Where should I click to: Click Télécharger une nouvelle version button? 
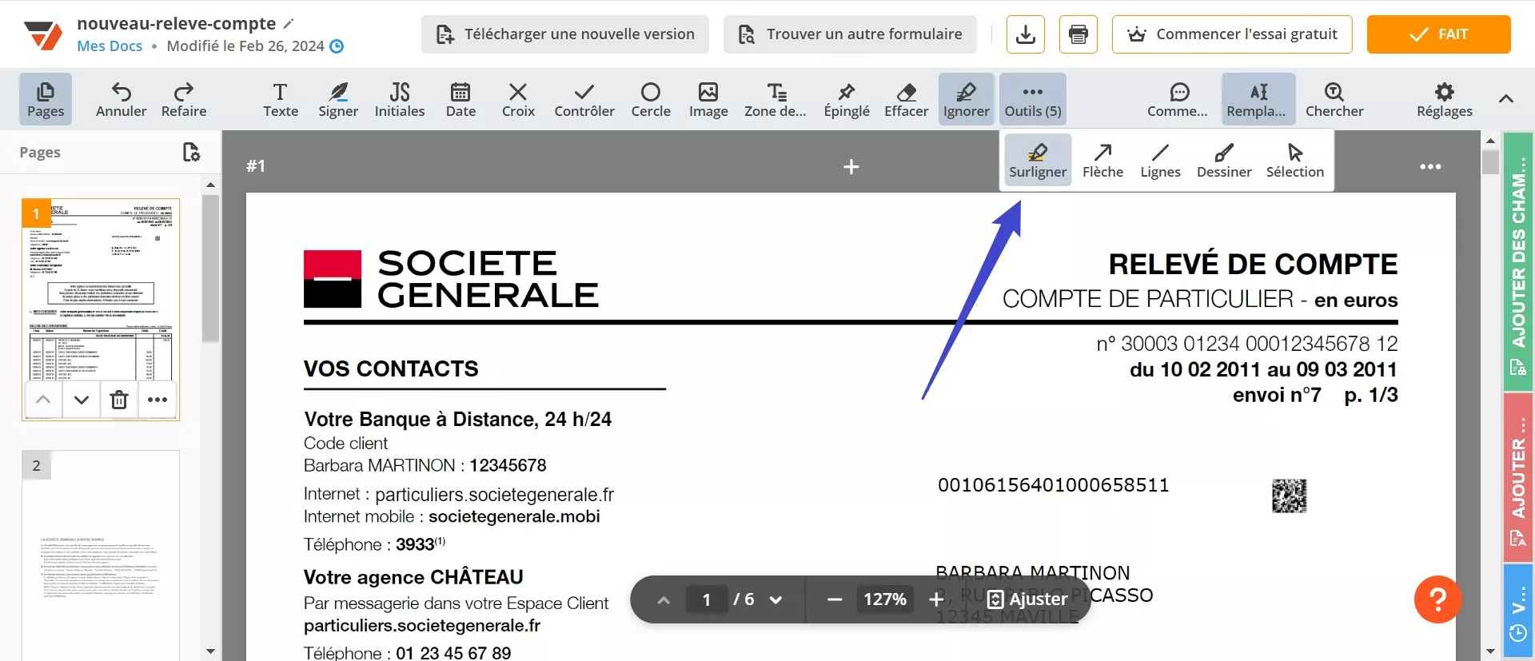coord(565,34)
